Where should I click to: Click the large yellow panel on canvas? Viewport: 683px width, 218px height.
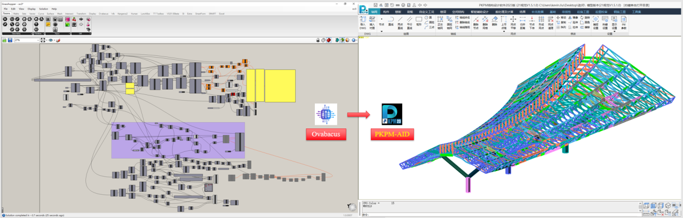pyautogui.click(x=280, y=85)
